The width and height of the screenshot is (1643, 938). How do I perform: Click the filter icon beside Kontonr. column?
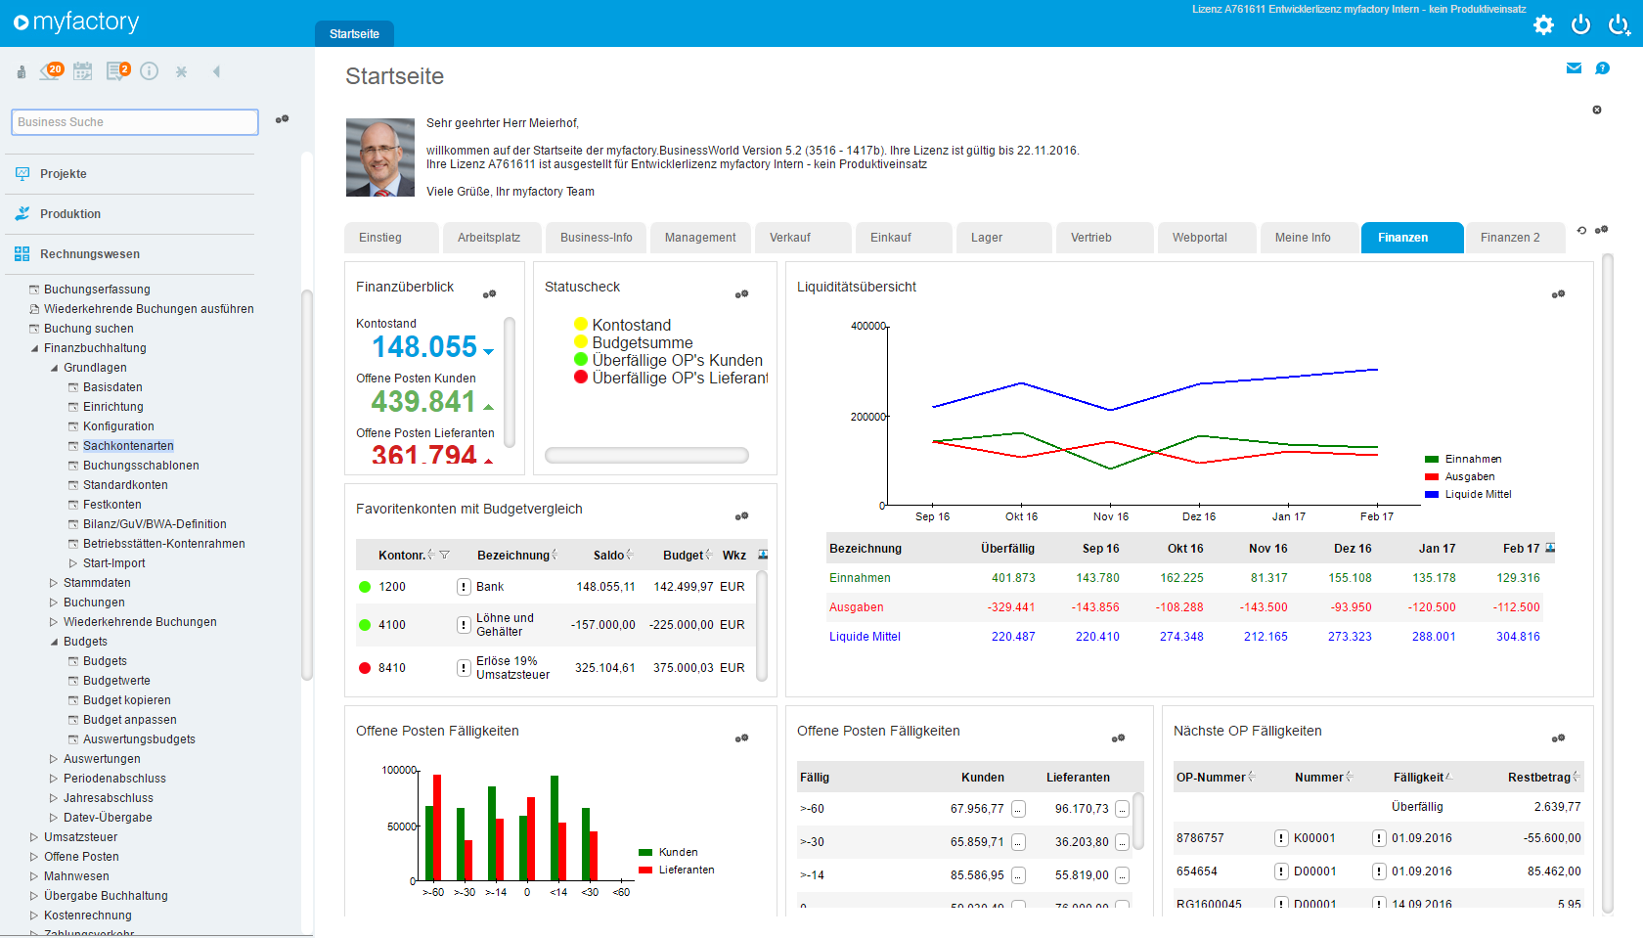coord(445,556)
